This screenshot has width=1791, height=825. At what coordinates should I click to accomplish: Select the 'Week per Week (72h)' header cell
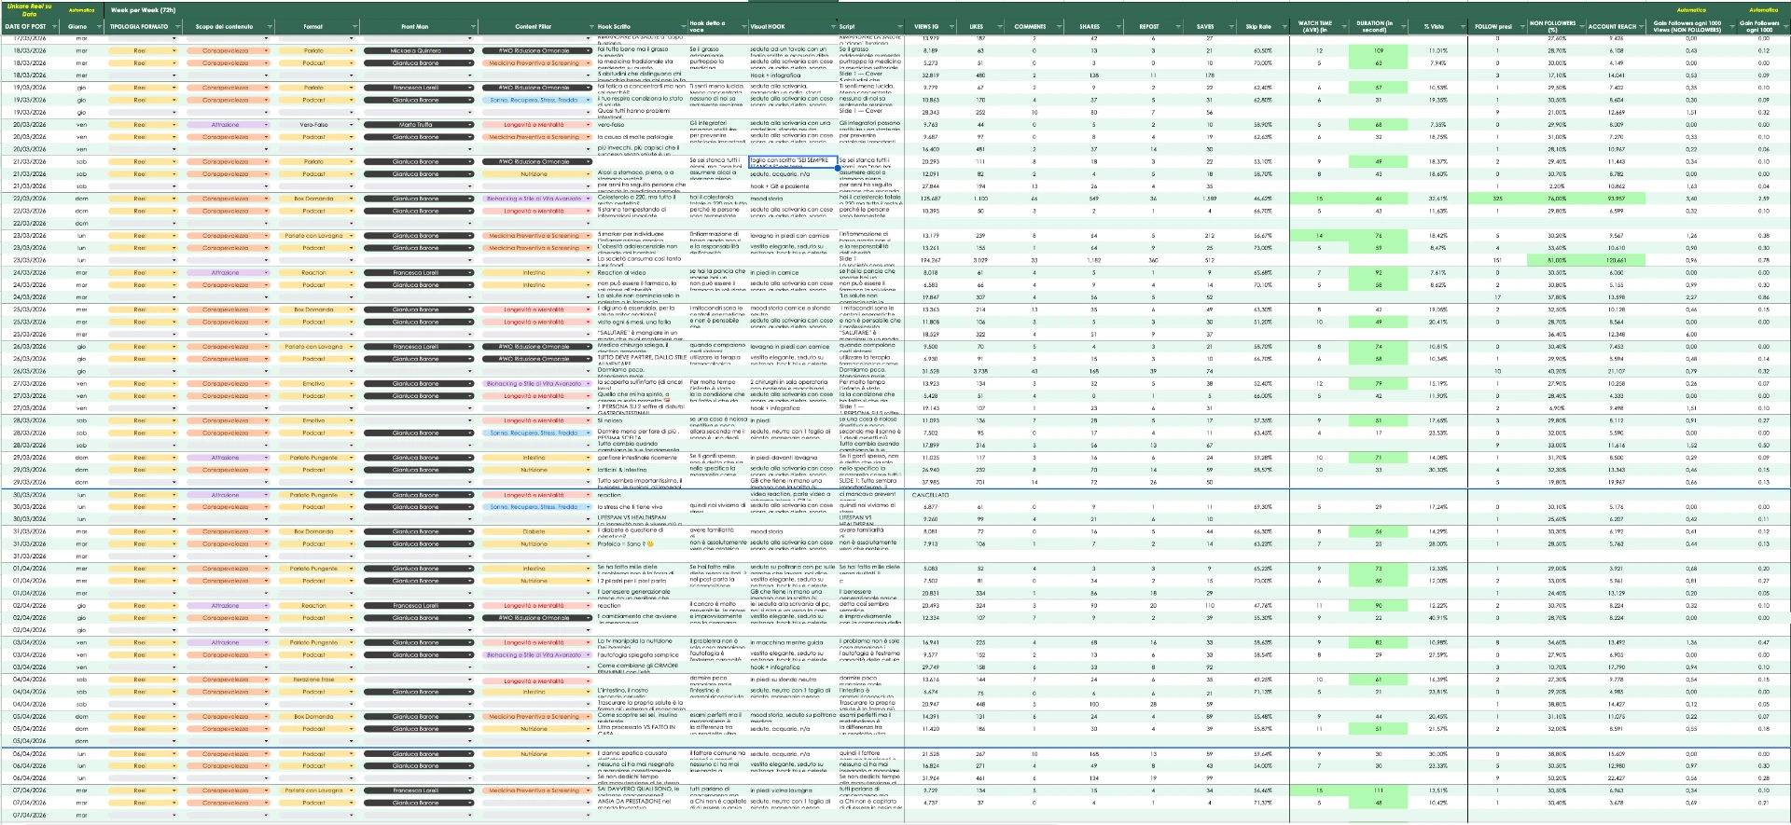click(x=143, y=10)
